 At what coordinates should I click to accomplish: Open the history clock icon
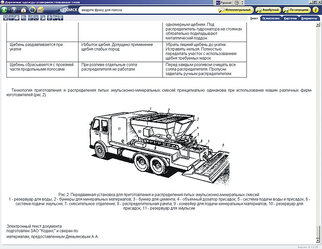pos(32,10)
